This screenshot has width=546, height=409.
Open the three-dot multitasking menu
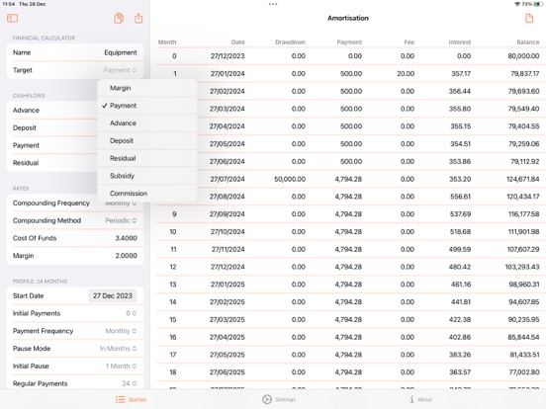273,4
